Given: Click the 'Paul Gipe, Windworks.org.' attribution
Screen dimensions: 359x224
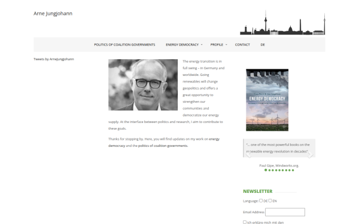Looking at the screenshot, I should click(x=279, y=165).
